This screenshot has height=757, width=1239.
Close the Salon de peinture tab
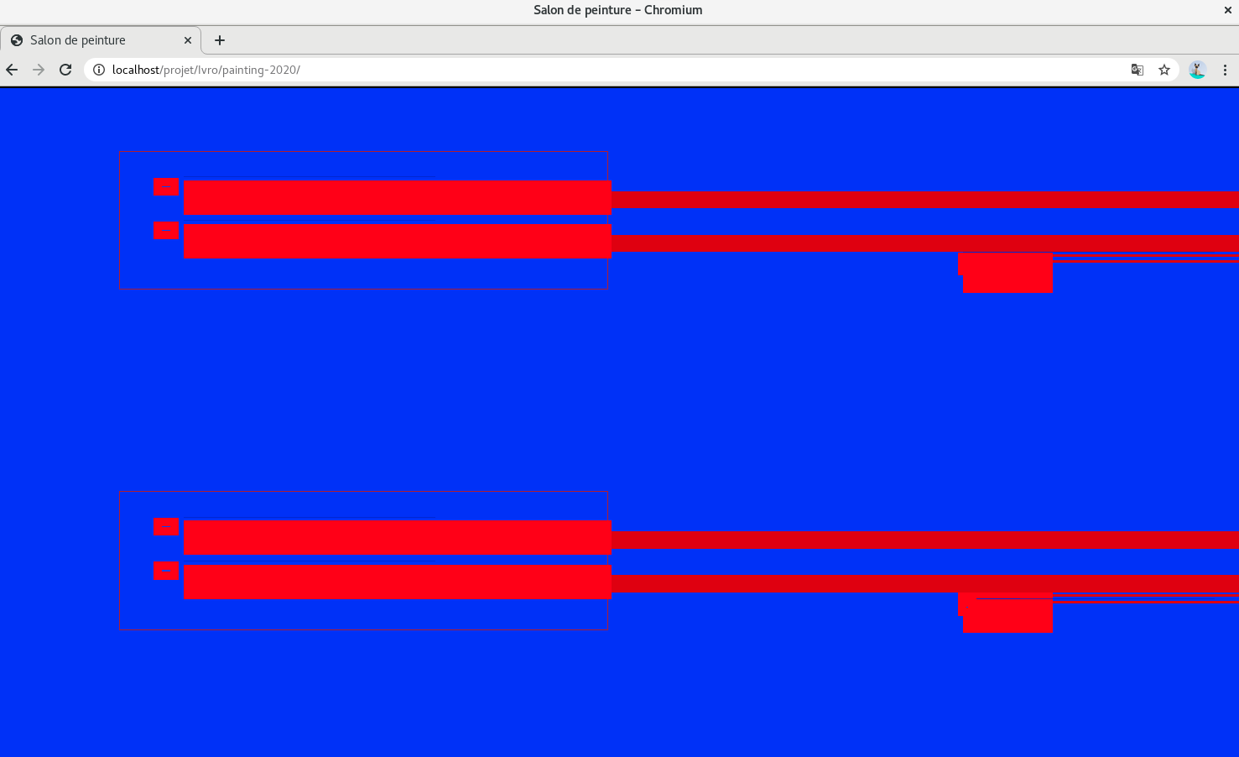pyautogui.click(x=188, y=40)
